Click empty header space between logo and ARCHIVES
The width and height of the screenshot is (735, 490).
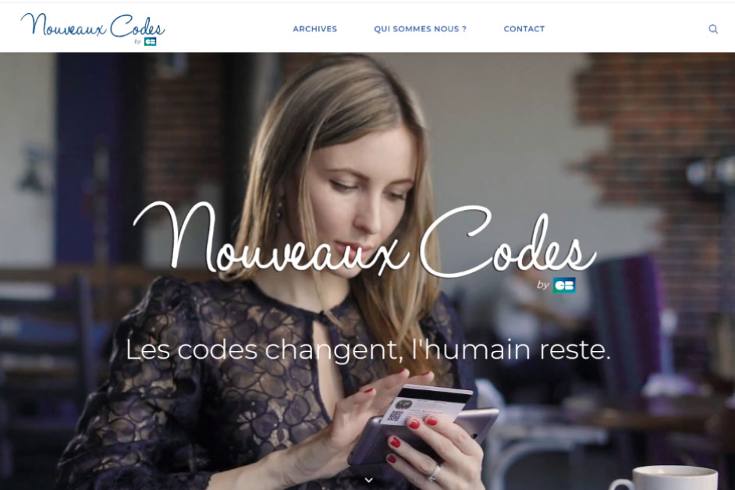click(x=229, y=29)
